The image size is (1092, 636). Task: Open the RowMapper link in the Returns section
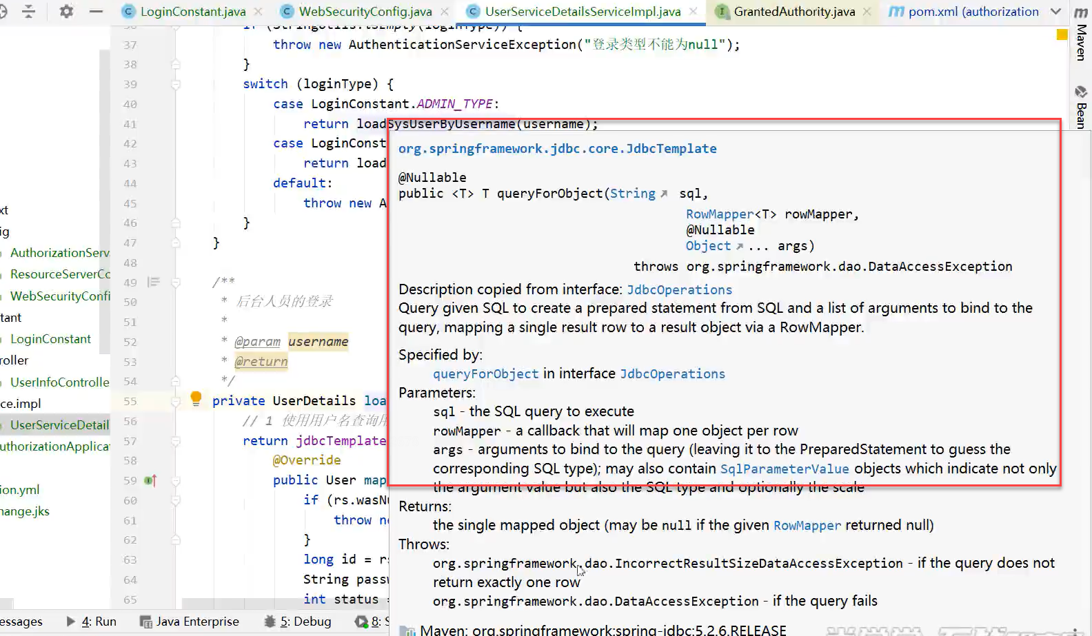coord(807,526)
